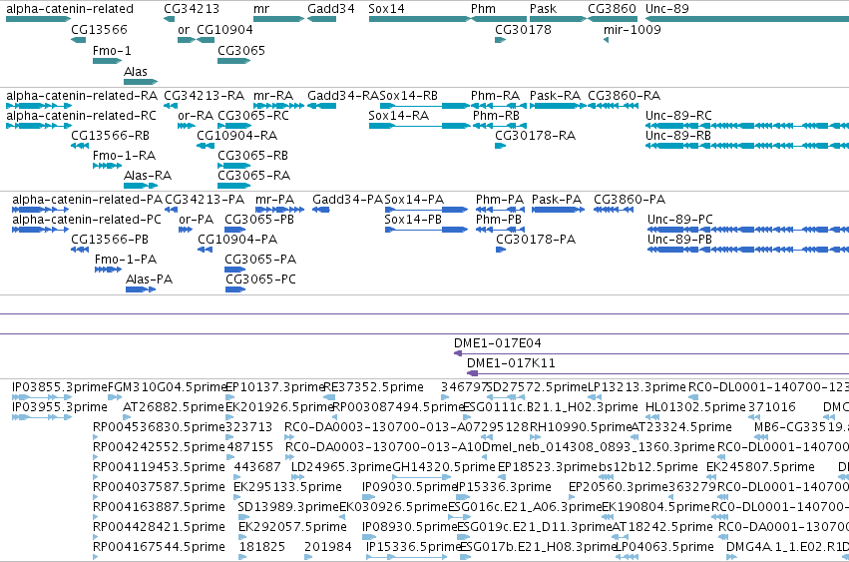Click the DME1-017K11 BAC feature
849x562 pixels.
point(657,374)
